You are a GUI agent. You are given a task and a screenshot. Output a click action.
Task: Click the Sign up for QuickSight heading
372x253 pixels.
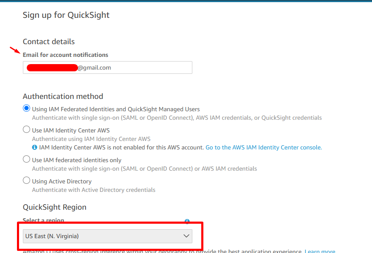pyautogui.click(x=66, y=15)
